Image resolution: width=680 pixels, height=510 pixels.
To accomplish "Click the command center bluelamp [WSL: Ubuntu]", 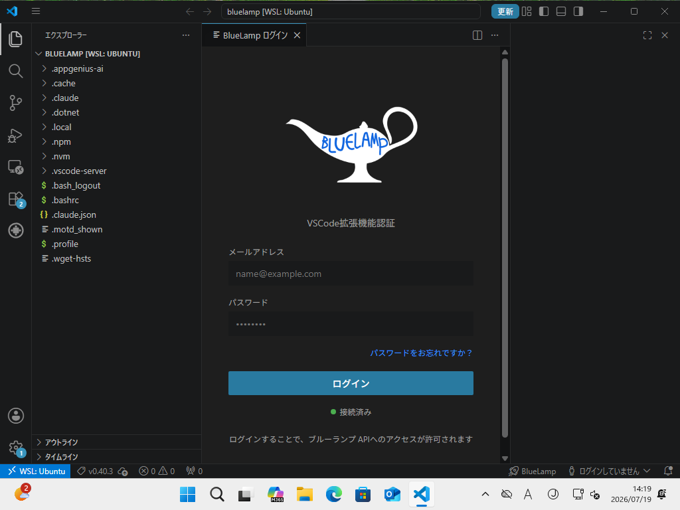I will click(351, 12).
